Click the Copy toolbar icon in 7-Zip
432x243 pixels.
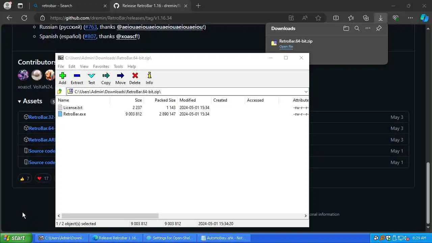106,78
